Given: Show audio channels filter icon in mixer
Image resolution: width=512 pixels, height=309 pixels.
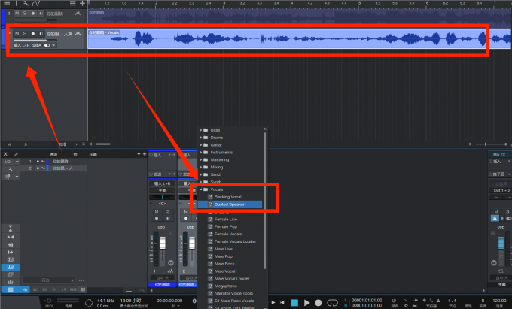Looking at the screenshot, I should click(25, 289).
